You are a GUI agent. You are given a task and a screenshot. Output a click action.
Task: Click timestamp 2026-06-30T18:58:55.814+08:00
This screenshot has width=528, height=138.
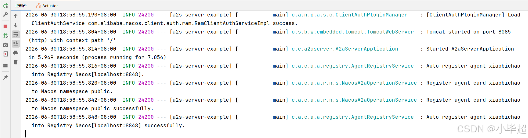click(71, 49)
